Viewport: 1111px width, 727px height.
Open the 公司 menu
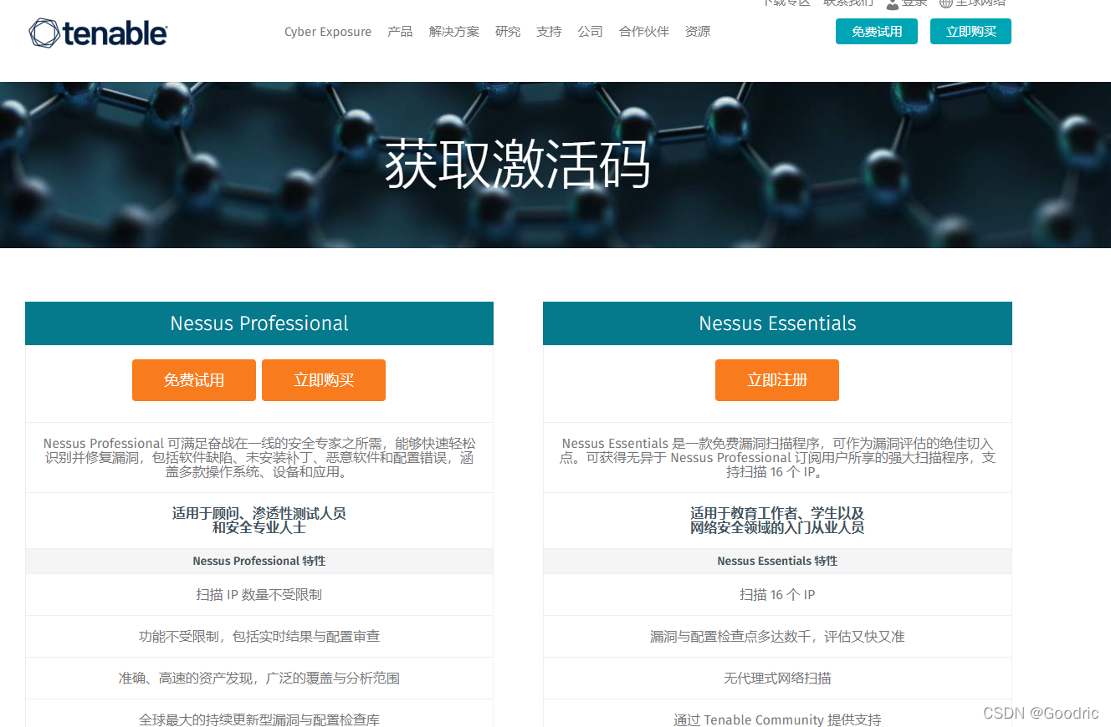coord(590,32)
